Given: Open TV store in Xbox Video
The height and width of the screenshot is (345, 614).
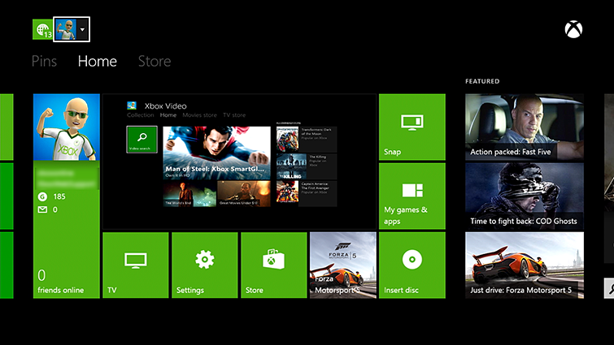Looking at the screenshot, I should click(234, 115).
